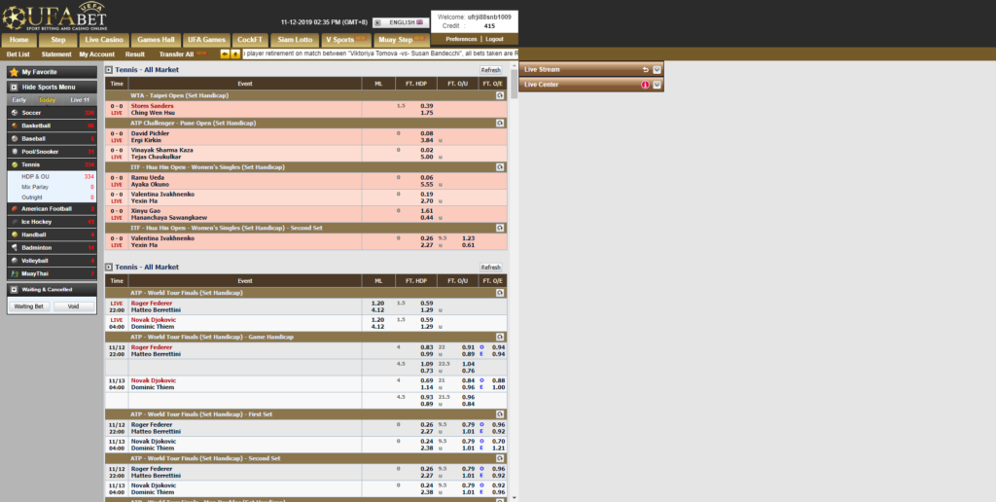Open the CockFT menu tab
996x502 pixels.
[x=250, y=40]
